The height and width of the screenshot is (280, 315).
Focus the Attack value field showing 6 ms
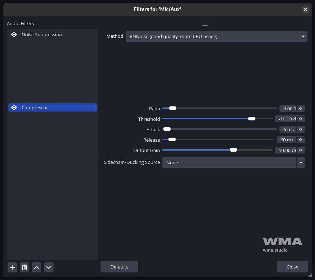(x=288, y=129)
